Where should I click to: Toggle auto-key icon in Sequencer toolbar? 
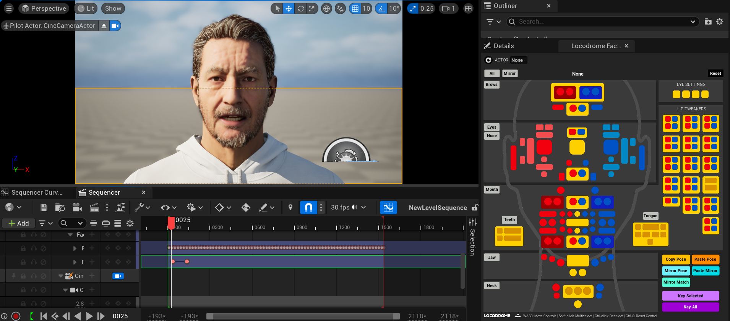click(246, 207)
